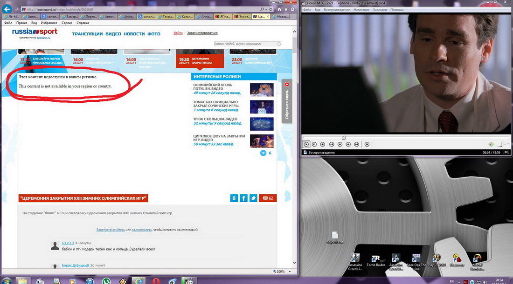Switch to the Новая browser tab
The image size is (513, 284).
click(280, 16)
